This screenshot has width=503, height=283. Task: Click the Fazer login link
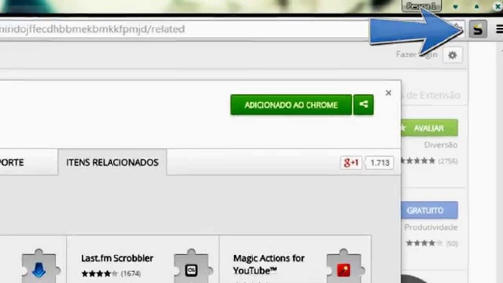click(x=417, y=55)
